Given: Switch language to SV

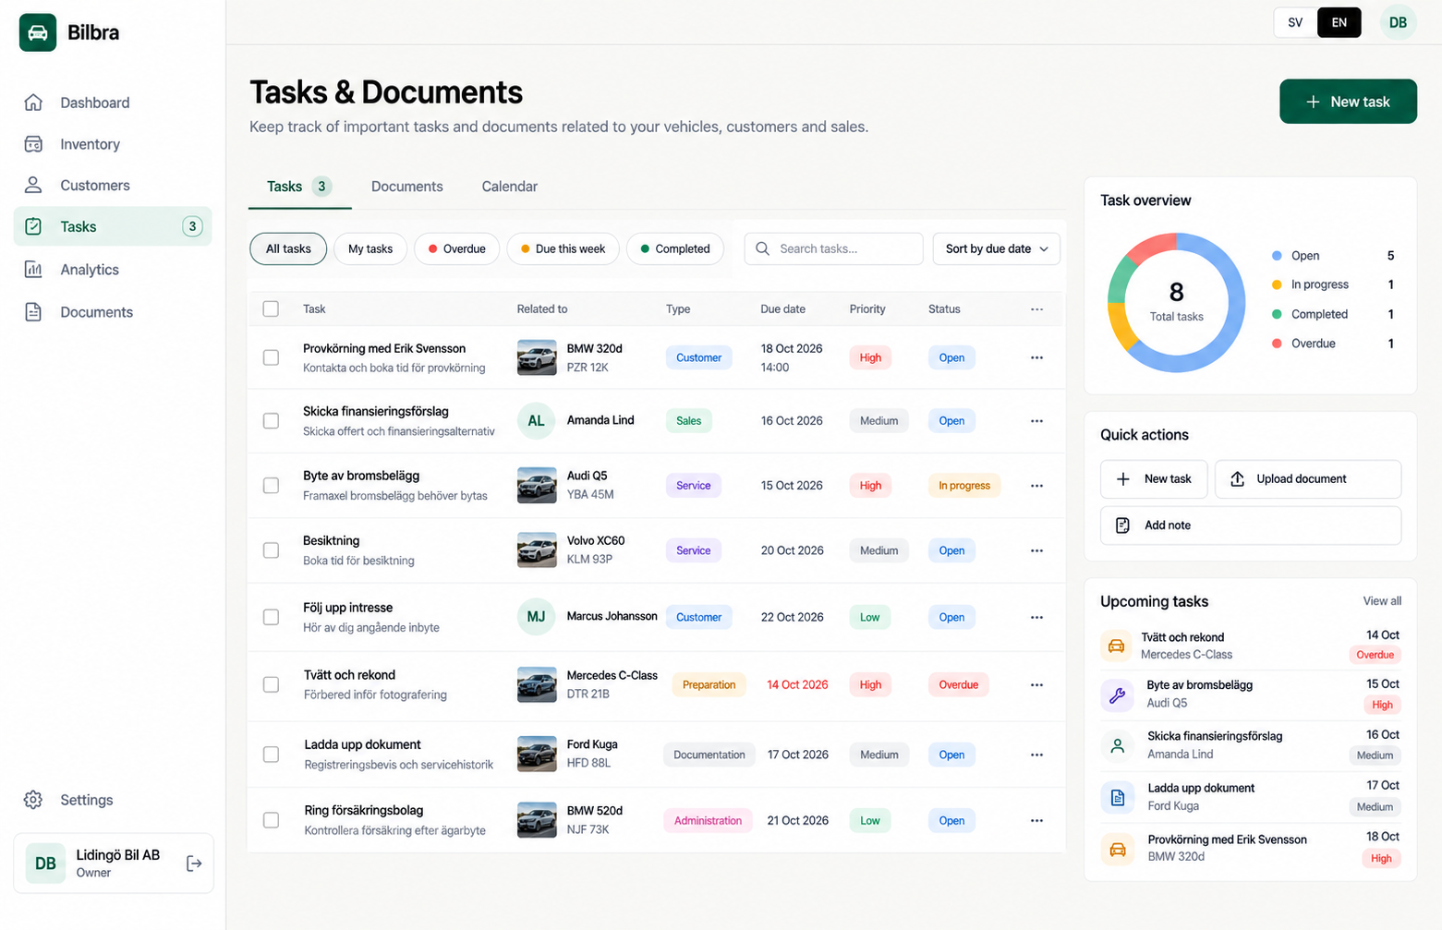Looking at the screenshot, I should pyautogui.click(x=1295, y=22).
